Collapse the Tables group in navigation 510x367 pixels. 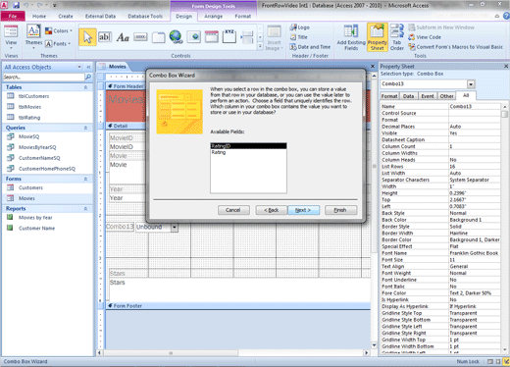(85, 87)
